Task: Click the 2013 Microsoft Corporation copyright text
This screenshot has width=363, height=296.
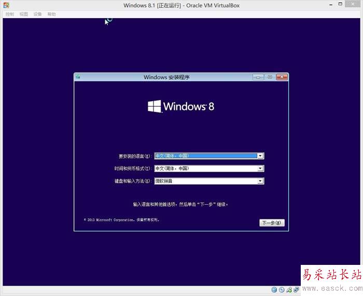Action: pyautogui.click(x=121, y=220)
